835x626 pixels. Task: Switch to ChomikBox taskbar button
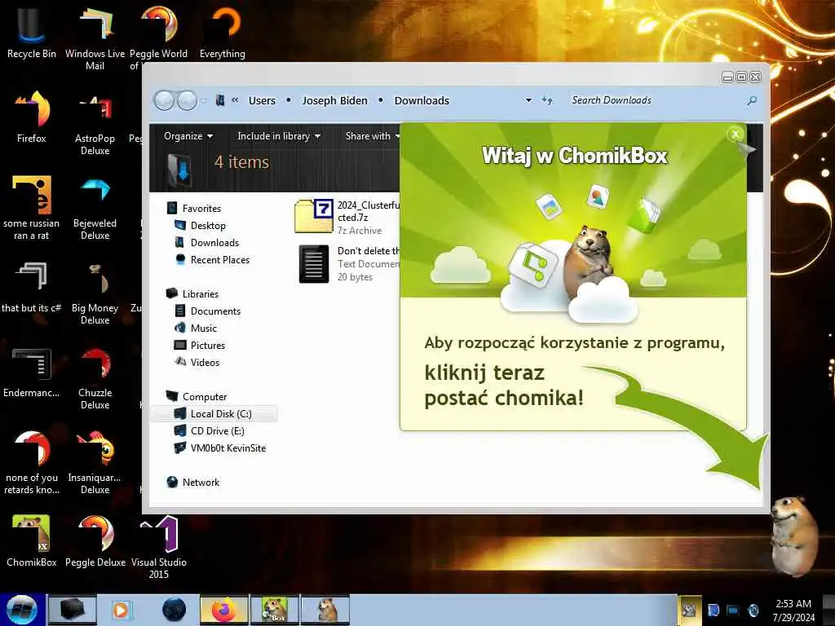click(x=275, y=610)
